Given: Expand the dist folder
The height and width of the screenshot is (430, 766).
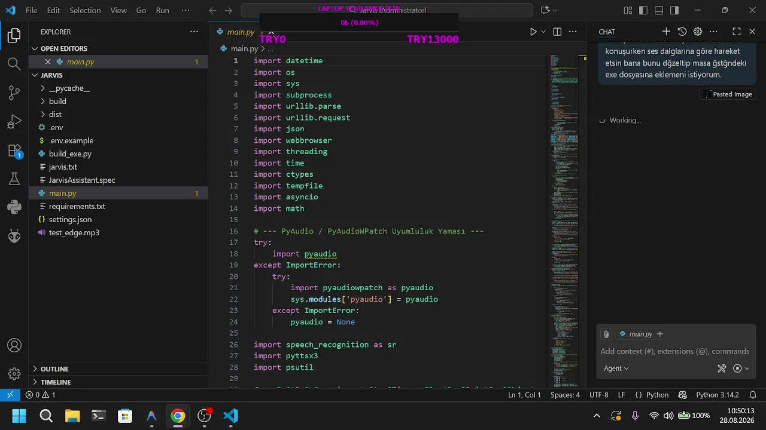Looking at the screenshot, I should (118, 114).
